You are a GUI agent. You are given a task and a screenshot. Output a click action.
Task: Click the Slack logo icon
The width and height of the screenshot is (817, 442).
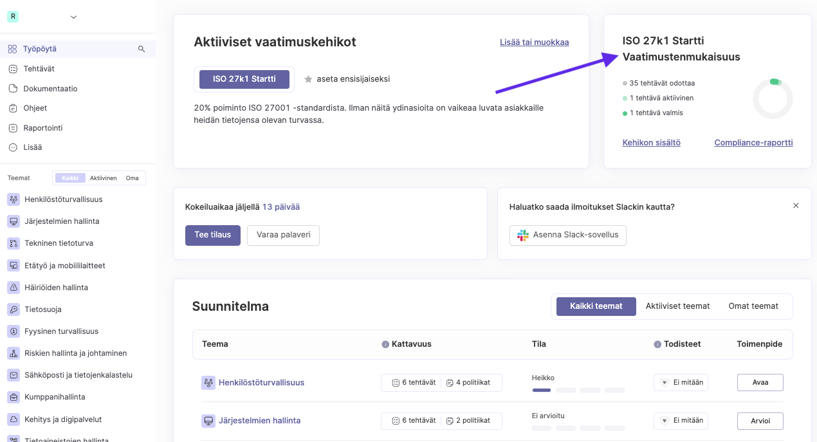(x=523, y=235)
